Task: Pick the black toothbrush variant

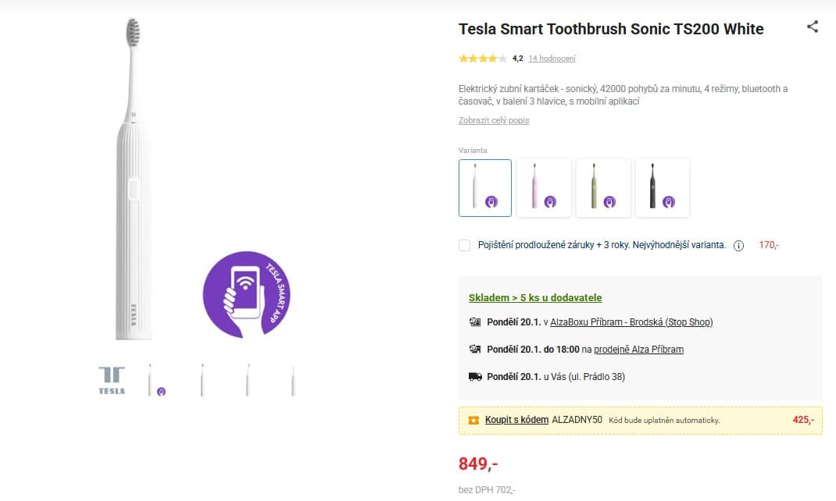Action: point(663,188)
